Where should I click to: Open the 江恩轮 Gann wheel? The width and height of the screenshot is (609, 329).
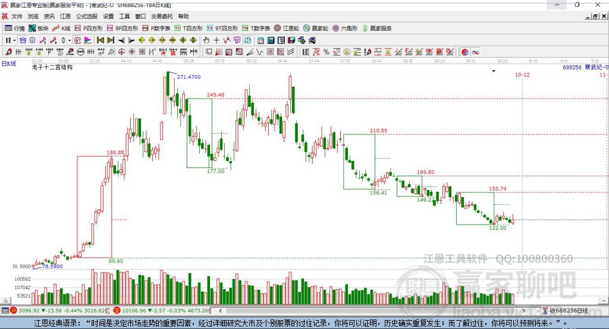287,29
